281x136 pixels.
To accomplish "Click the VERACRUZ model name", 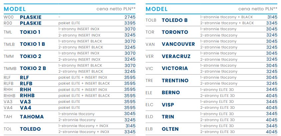I will (176, 56).
